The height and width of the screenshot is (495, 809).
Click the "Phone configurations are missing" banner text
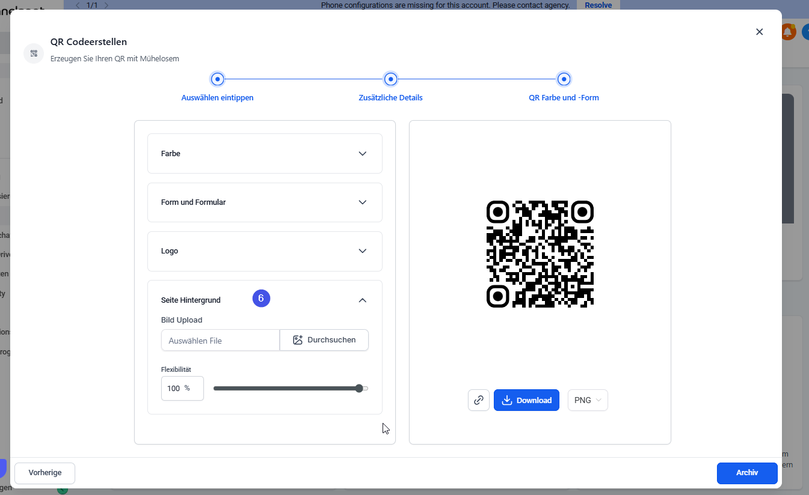tap(445, 5)
